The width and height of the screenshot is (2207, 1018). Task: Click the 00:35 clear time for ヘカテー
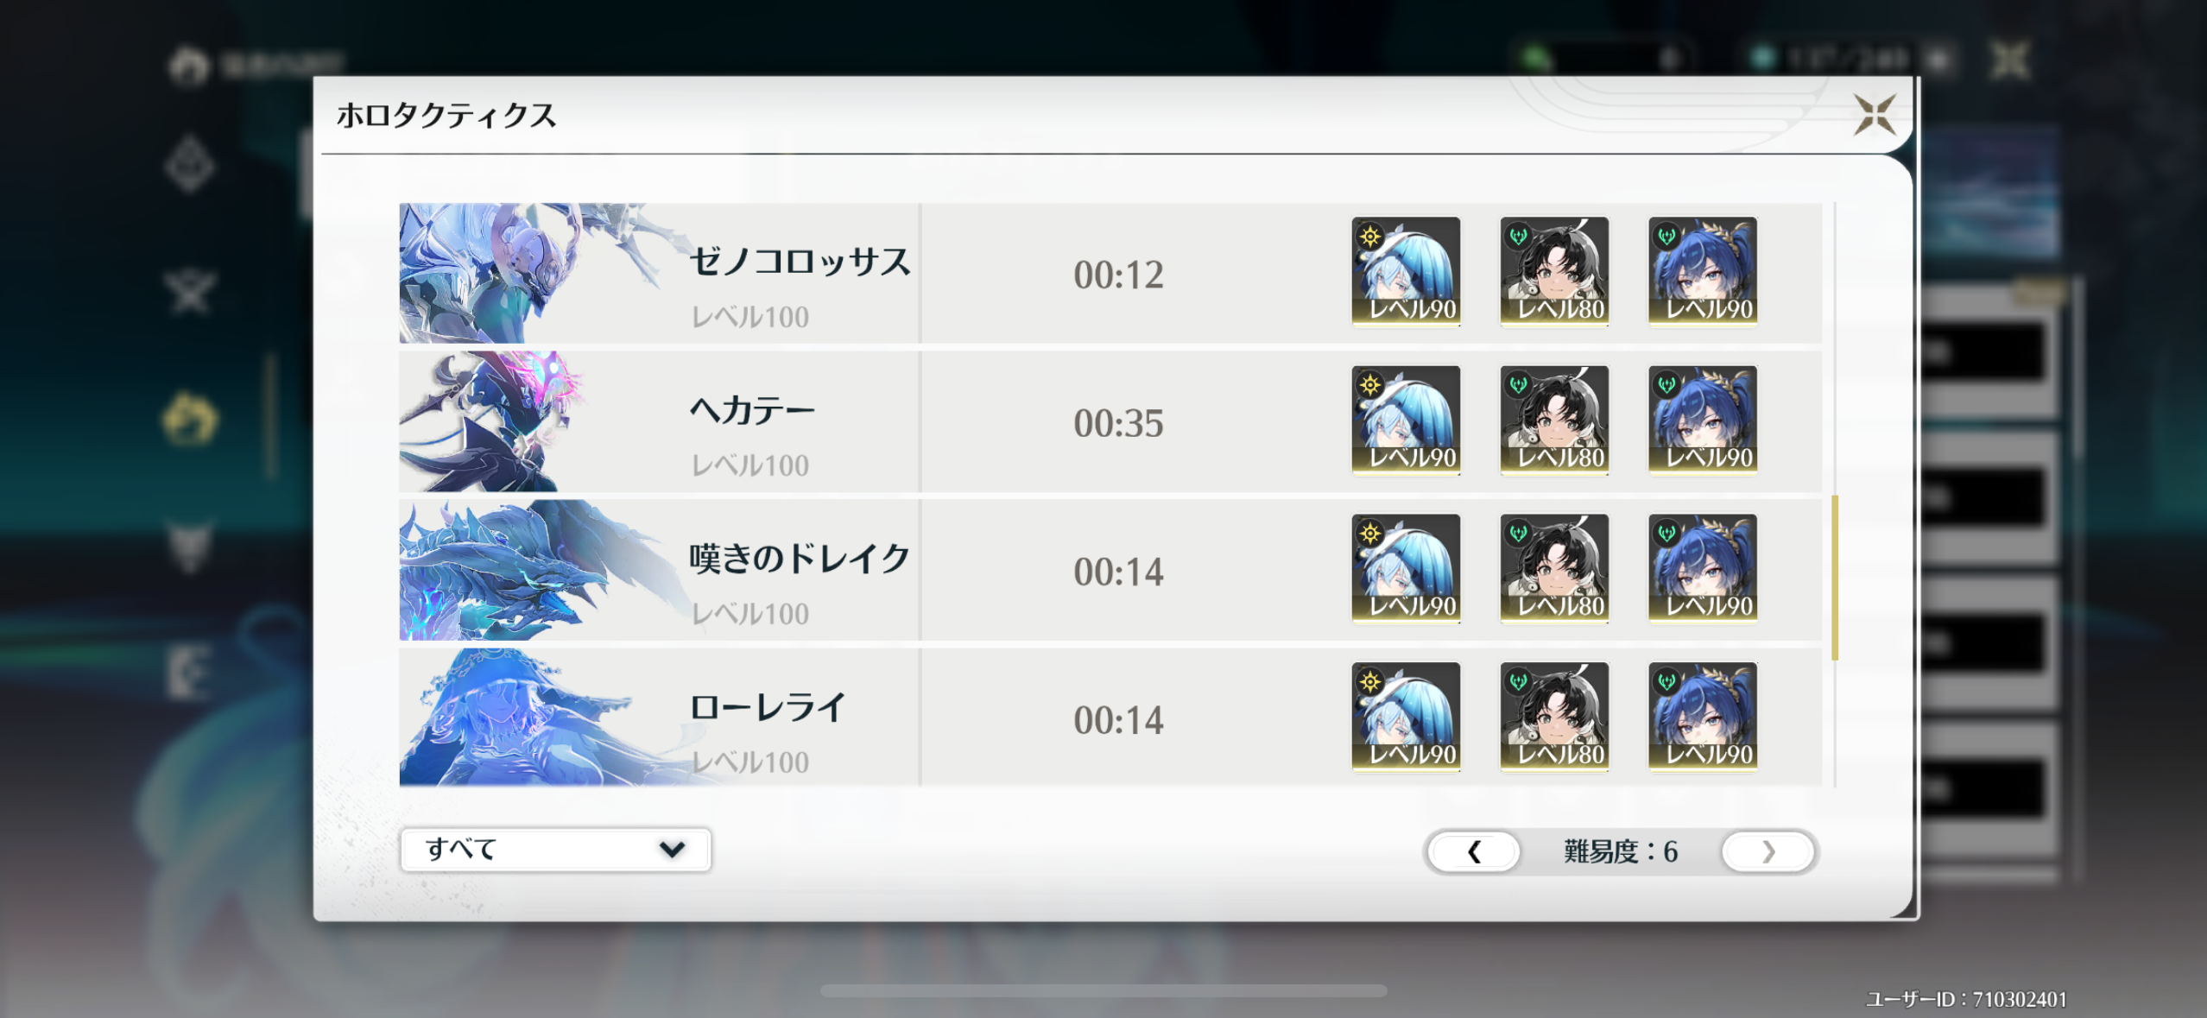click(1118, 424)
